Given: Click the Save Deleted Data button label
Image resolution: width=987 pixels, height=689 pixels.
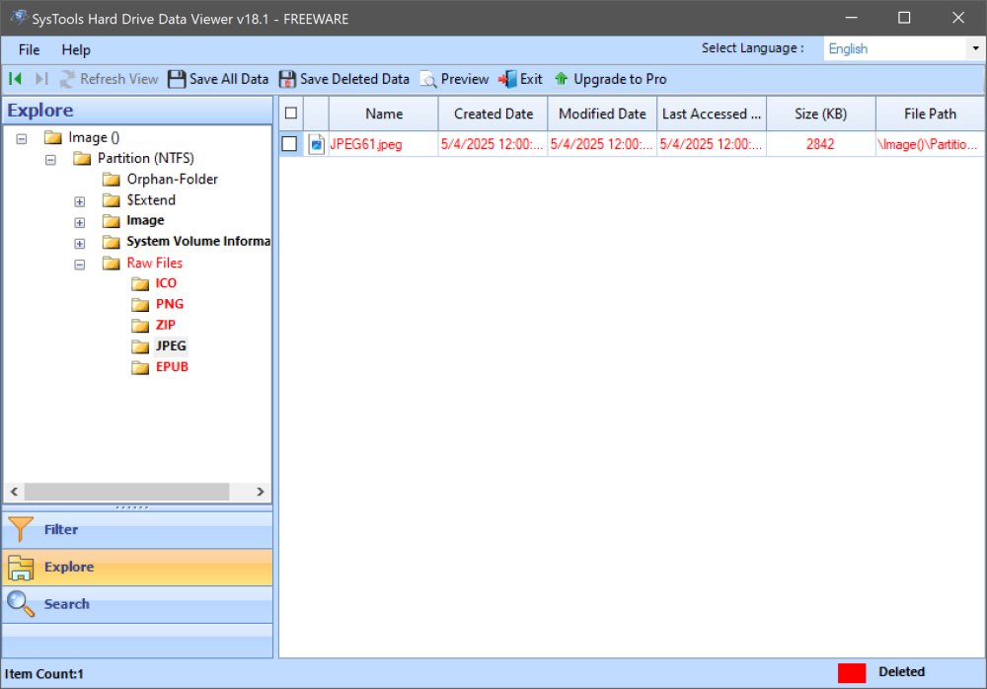Looking at the screenshot, I should pos(354,79).
